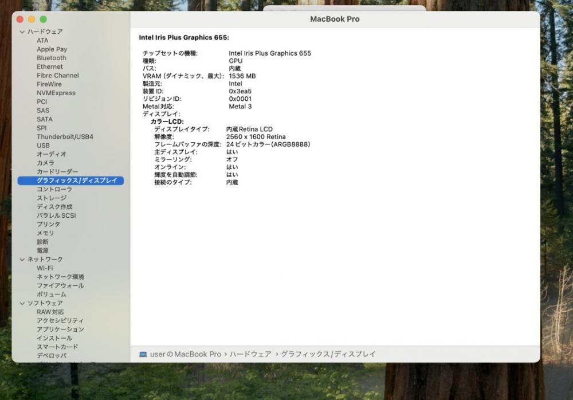This screenshot has width=573, height=400.
Task: Select アクセシビリティ in the sidebar
Action: [x=60, y=321]
